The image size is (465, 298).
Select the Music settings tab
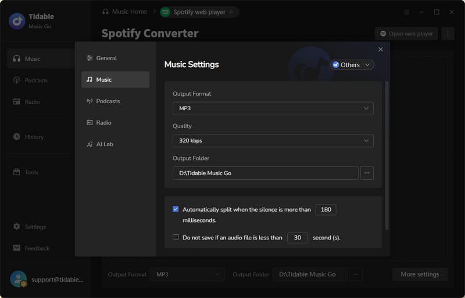115,79
